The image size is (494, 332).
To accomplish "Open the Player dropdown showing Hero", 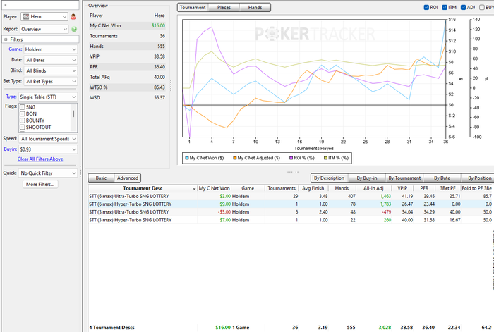I will click(44, 17).
